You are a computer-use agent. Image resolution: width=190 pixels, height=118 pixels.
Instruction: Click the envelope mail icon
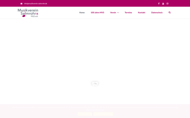22,3
